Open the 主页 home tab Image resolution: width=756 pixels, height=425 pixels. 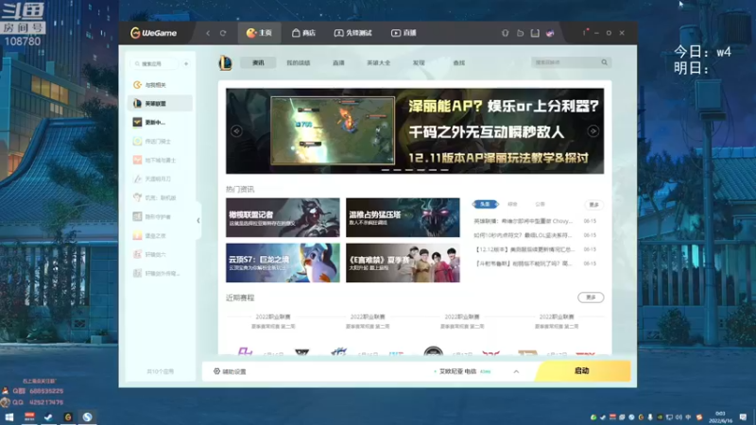click(x=259, y=33)
